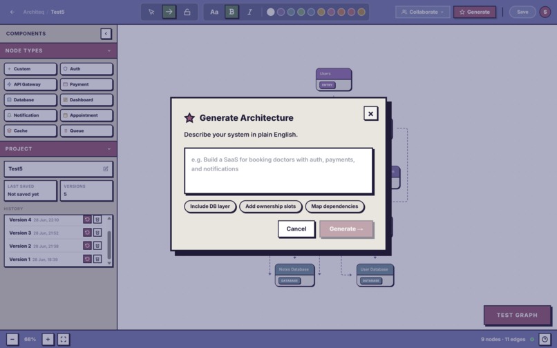Pick the green color swatch

coord(301,12)
